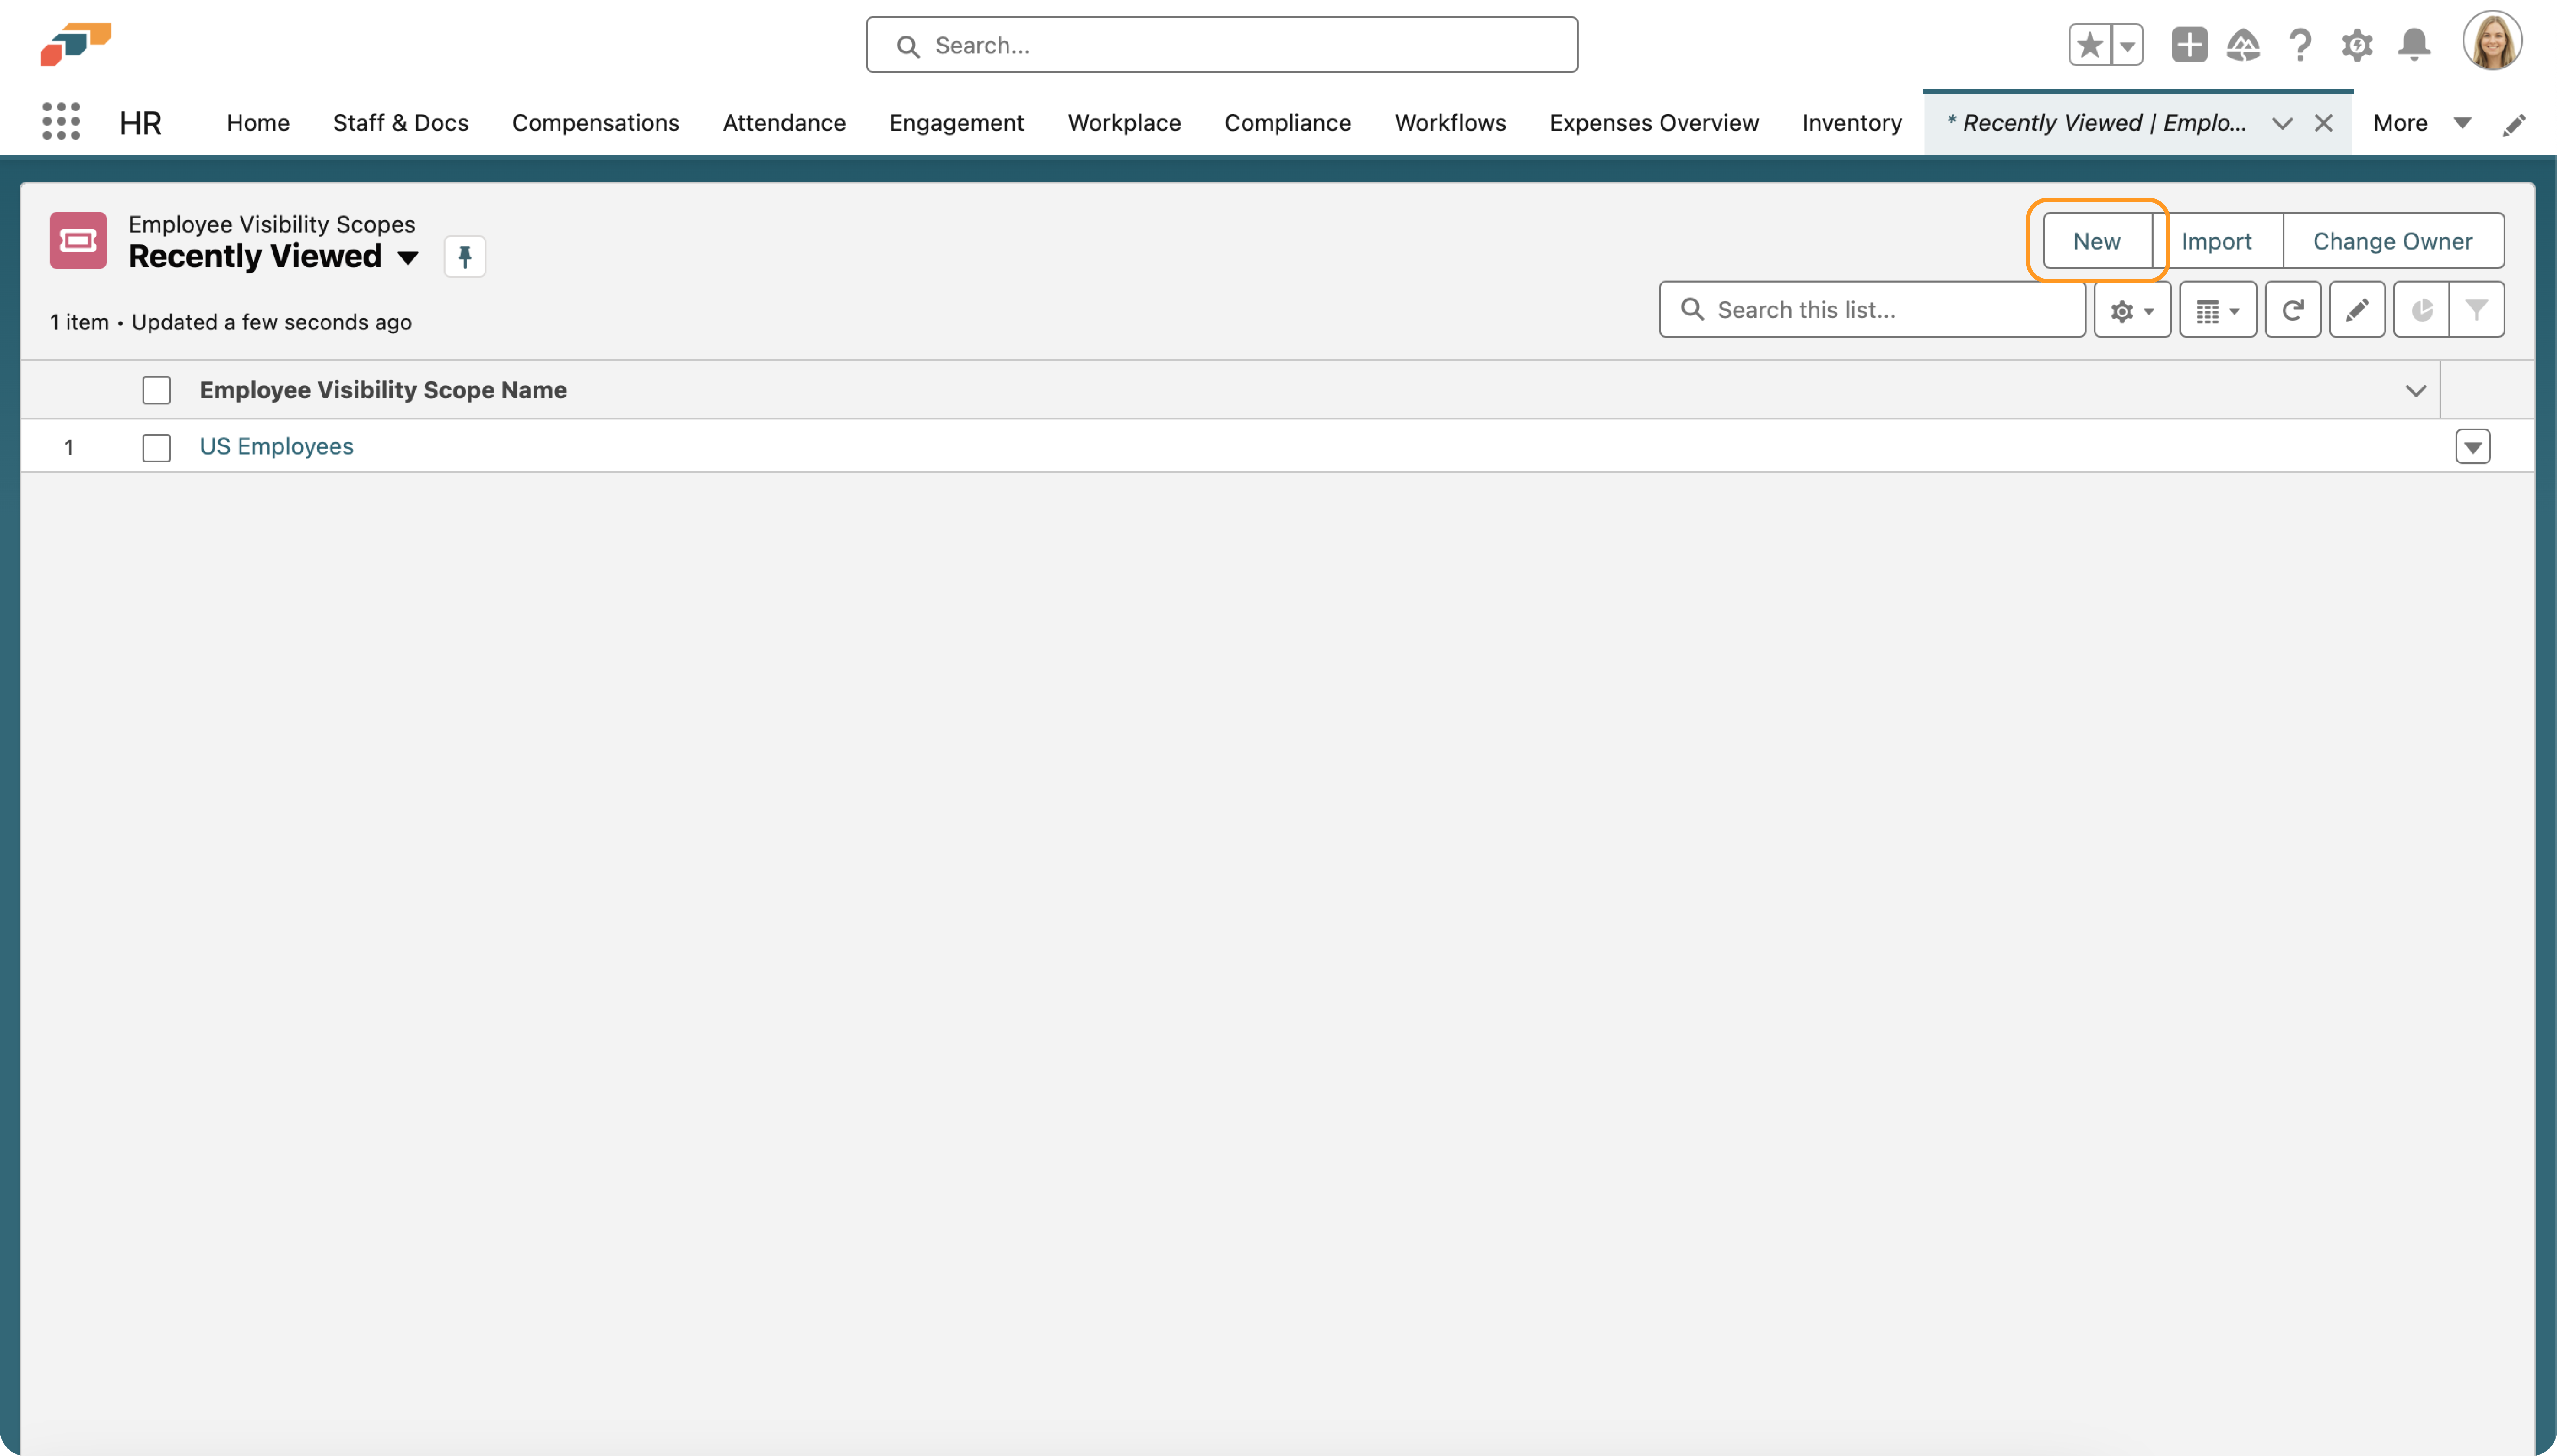Open the Recently Viewed list view dropdown
Viewport: 2557px width, 1456px height.
tap(408, 258)
